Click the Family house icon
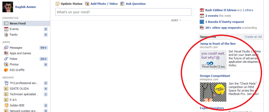Screen dimensions: 269x112 6,35
